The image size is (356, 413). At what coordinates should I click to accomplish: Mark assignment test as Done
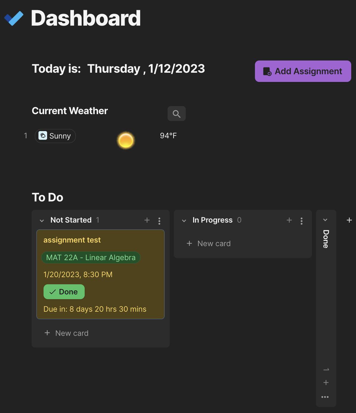click(x=64, y=292)
